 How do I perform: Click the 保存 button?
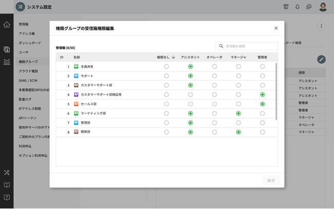(x=271, y=180)
